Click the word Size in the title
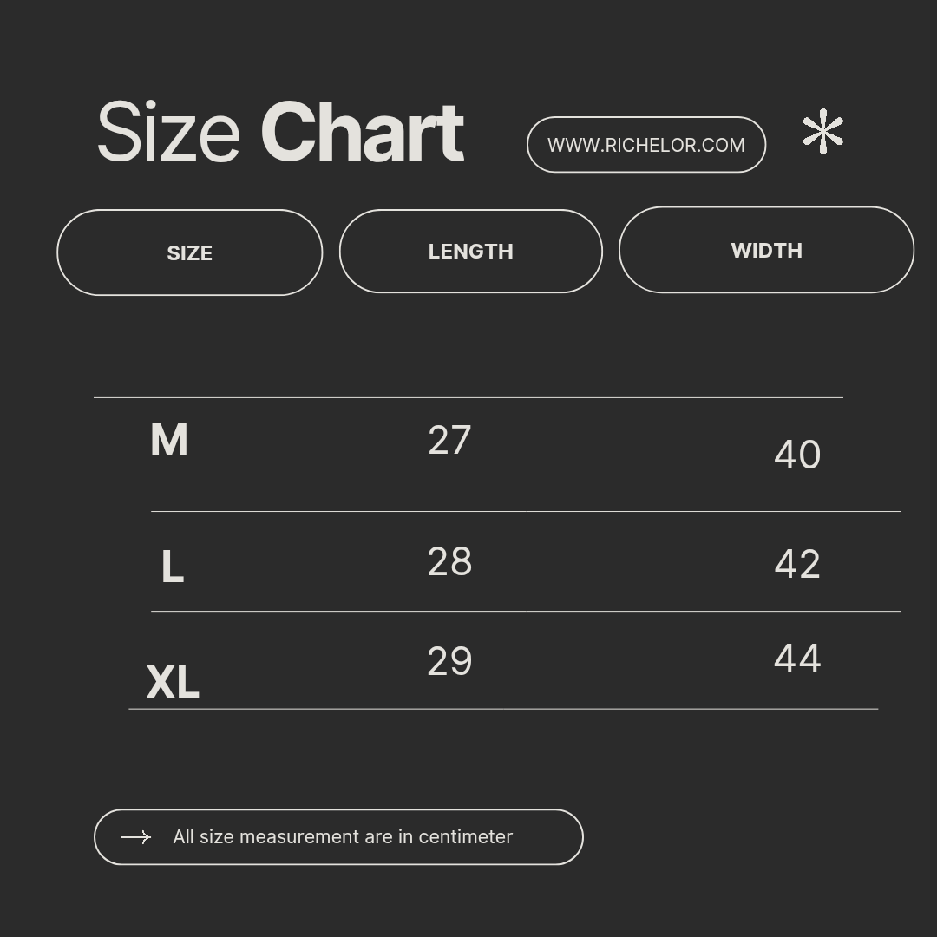Screen dimensions: 937x937 168,132
